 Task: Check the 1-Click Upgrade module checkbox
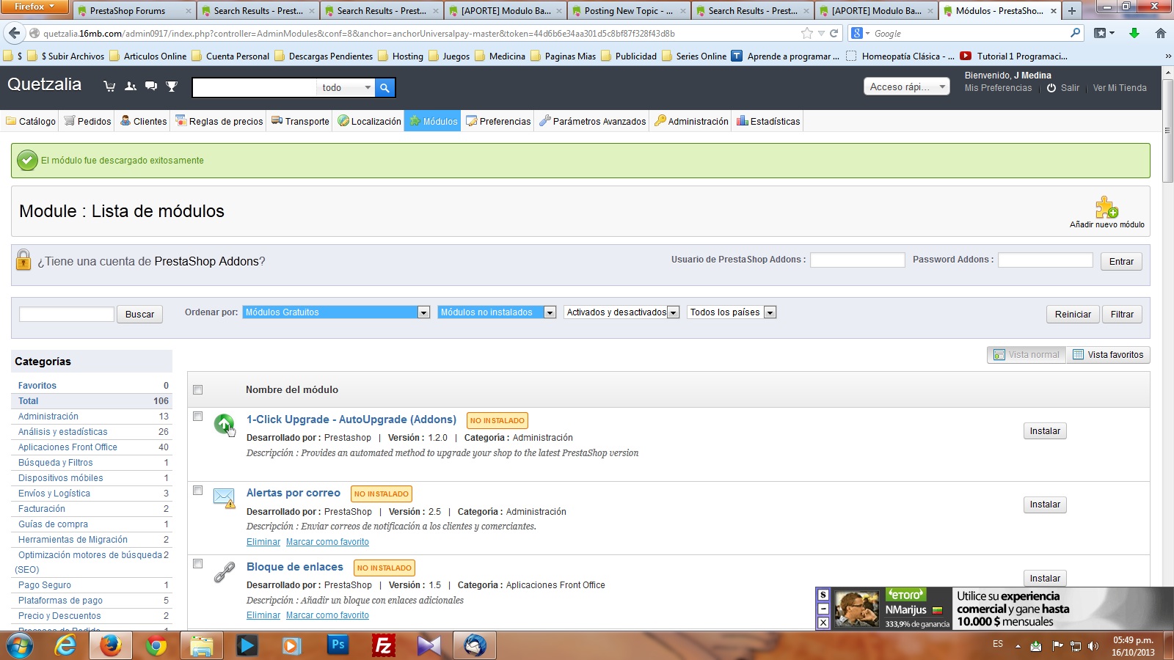[x=197, y=417]
